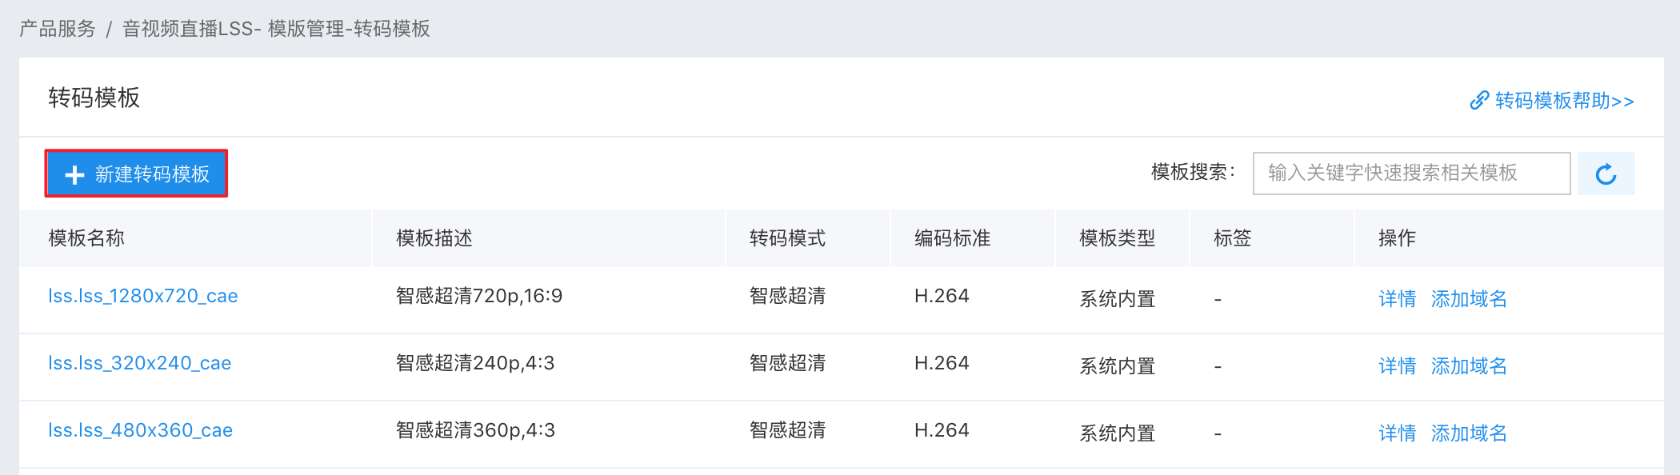Open template lss.lss_1280x720_cae

click(x=142, y=296)
